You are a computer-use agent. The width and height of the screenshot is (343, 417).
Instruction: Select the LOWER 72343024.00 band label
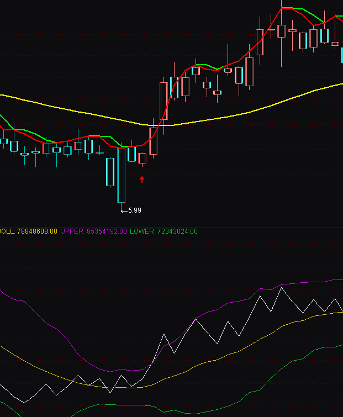click(163, 231)
